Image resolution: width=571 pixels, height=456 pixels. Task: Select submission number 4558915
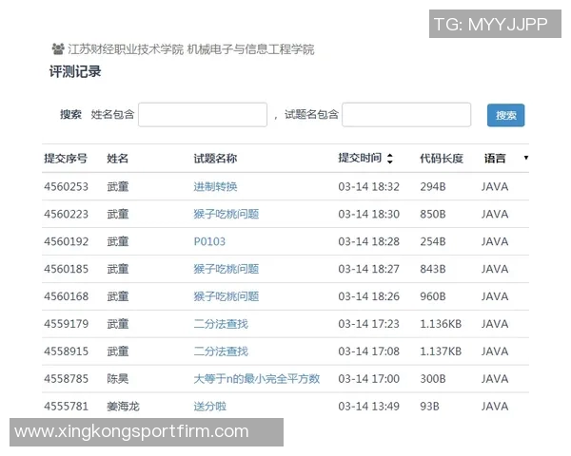67,351
